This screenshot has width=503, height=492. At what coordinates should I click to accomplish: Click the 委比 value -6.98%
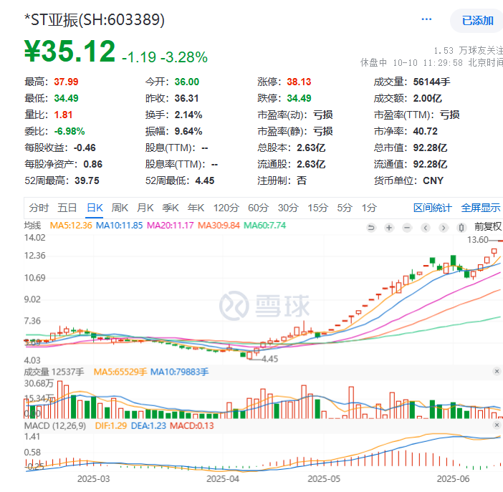click(x=70, y=131)
